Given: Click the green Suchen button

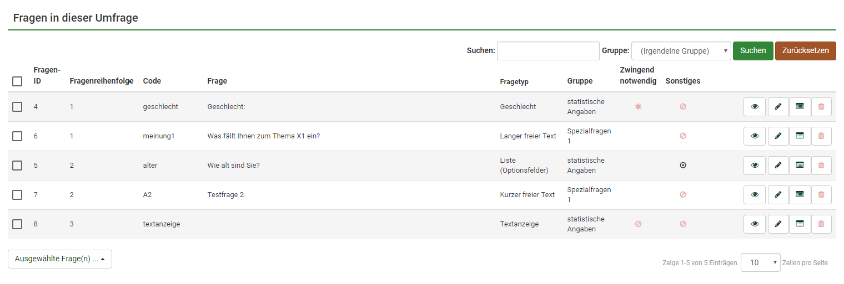Looking at the screenshot, I should pyautogui.click(x=753, y=51).
